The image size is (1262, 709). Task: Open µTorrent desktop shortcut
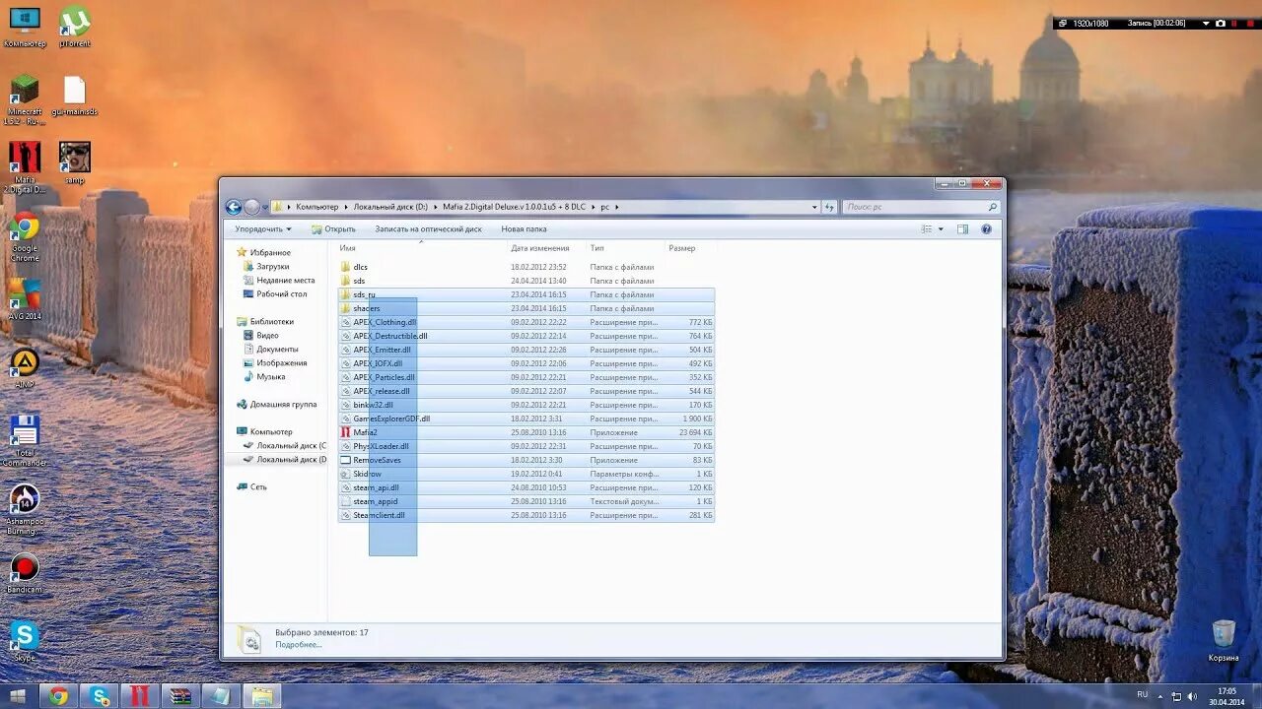point(75,27)
